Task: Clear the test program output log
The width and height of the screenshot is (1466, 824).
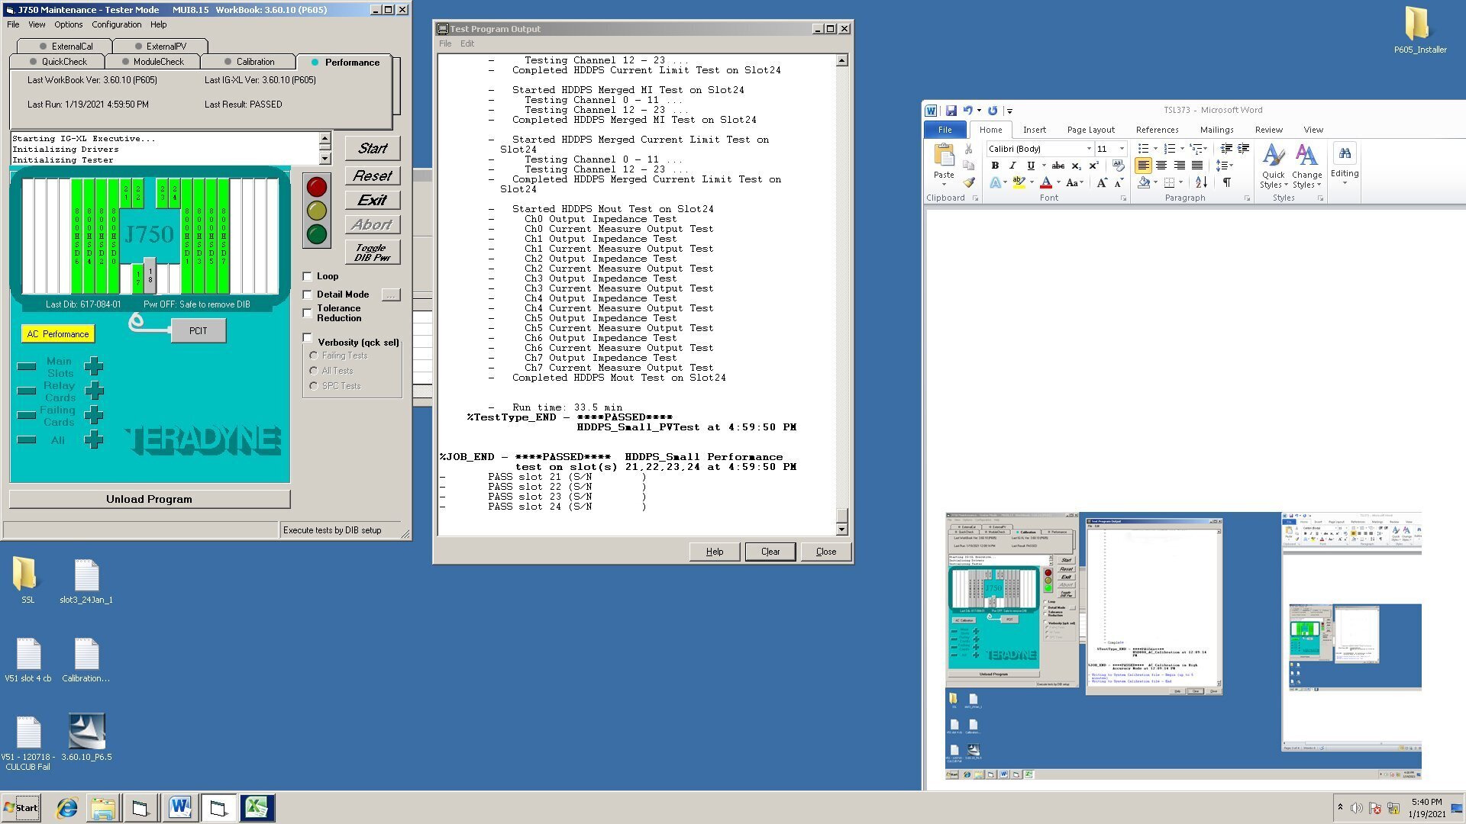Action: pyautogui.click(x=770, y=552)
